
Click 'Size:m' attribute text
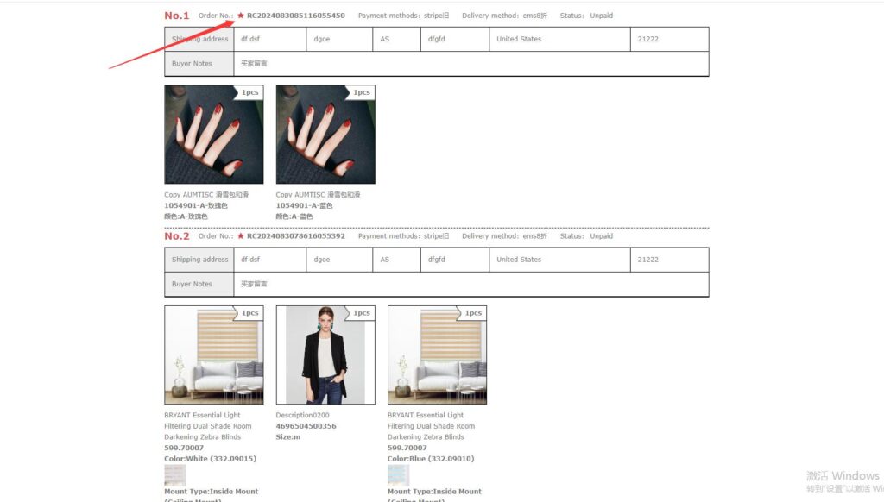tap(288, 436)
